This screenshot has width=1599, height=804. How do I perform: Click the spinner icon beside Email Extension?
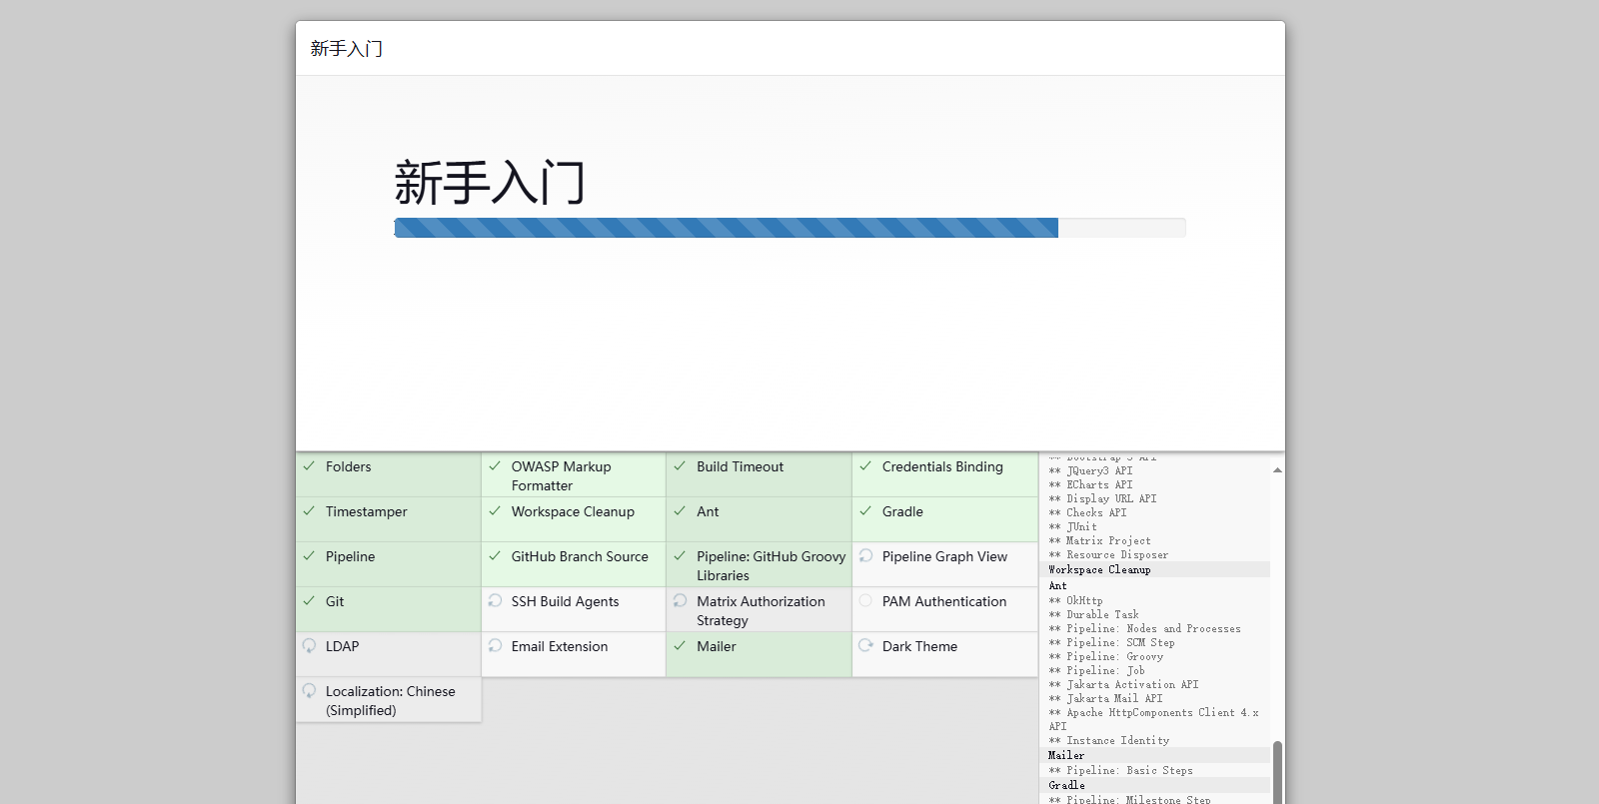495,646
